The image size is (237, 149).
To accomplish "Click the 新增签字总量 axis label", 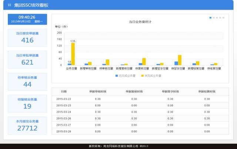I will click(160, 68).
